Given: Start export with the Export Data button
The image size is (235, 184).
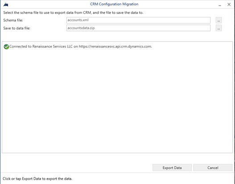Looking at the screenshot, I should click(x=172, y=168).
